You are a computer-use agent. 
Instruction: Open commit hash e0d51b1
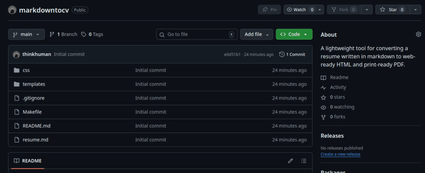click(x=232, y=54)
